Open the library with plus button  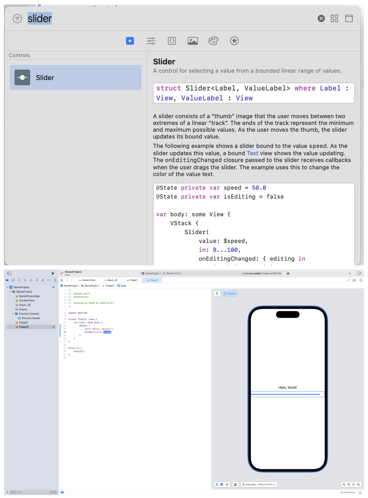point(350,273)
